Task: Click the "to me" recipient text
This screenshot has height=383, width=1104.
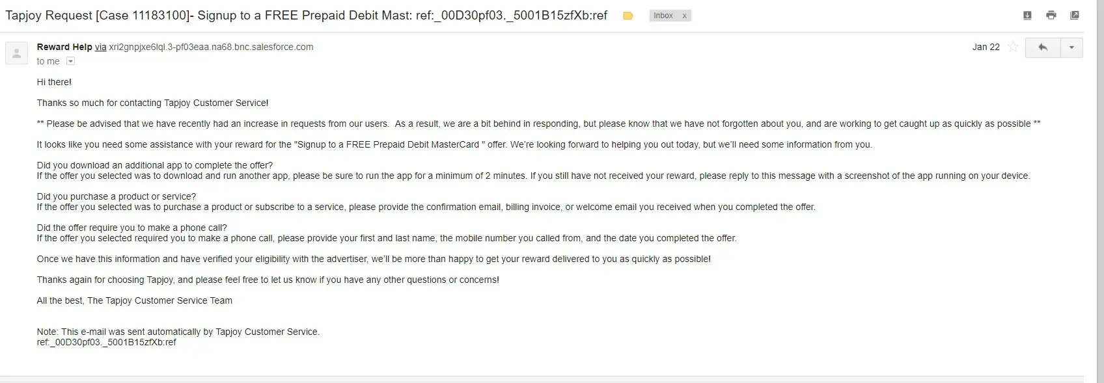Action: [x=48, y=61]
